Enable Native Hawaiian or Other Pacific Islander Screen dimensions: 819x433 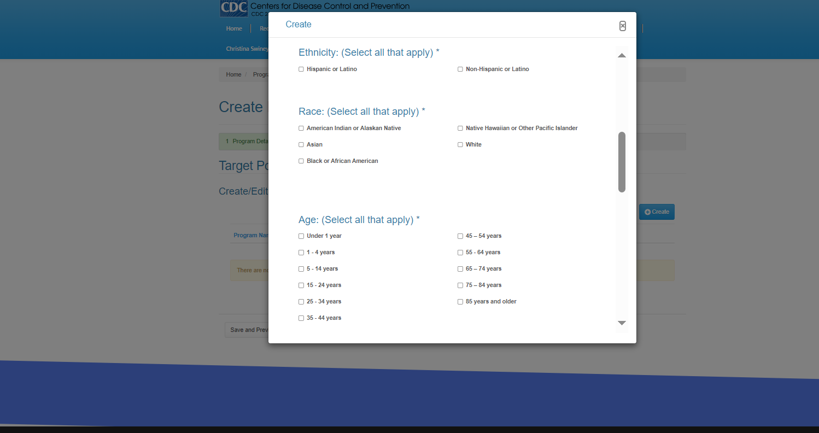pyautogui.click(x=460, y=128)
